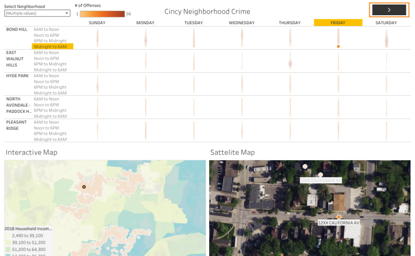Click the WEDNESDAY day header

pos(241,23)
